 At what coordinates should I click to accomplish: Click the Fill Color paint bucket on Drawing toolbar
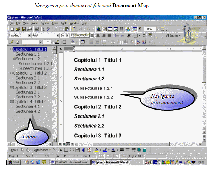pos(97,150)
